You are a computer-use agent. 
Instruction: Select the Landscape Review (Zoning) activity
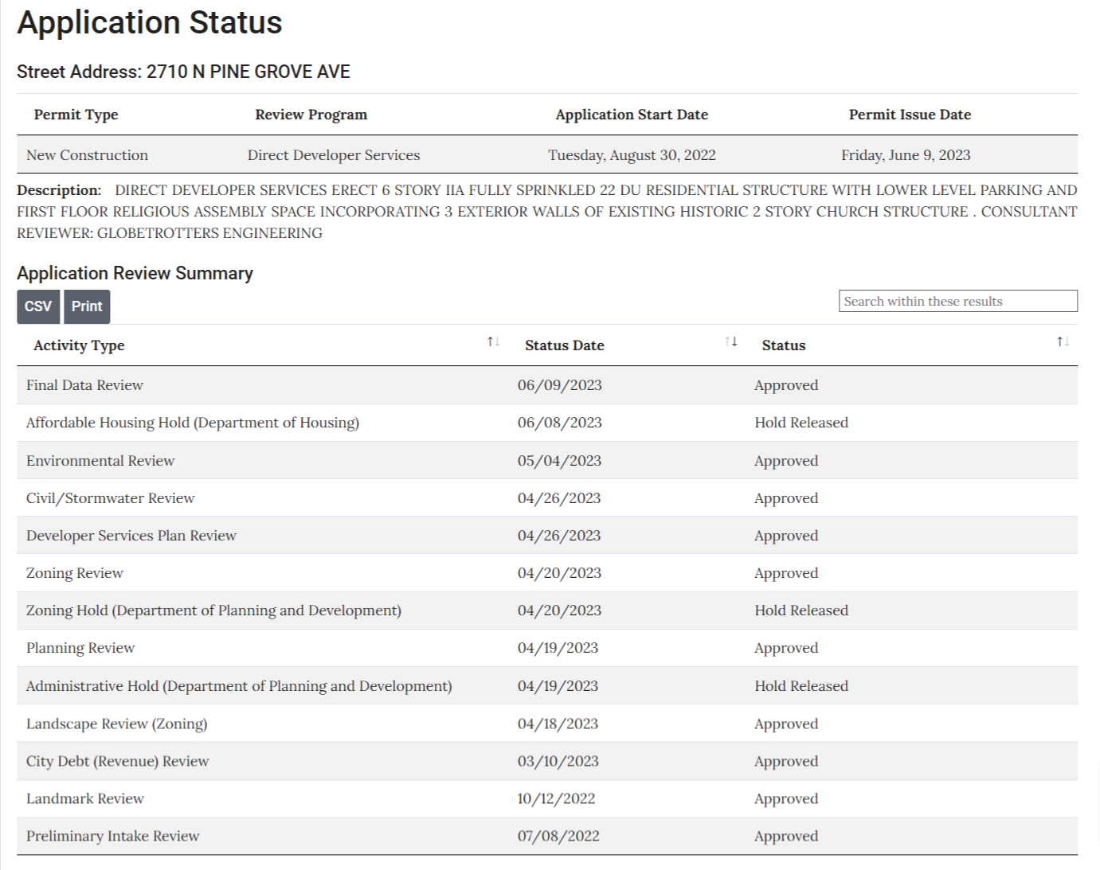point(117,724)
